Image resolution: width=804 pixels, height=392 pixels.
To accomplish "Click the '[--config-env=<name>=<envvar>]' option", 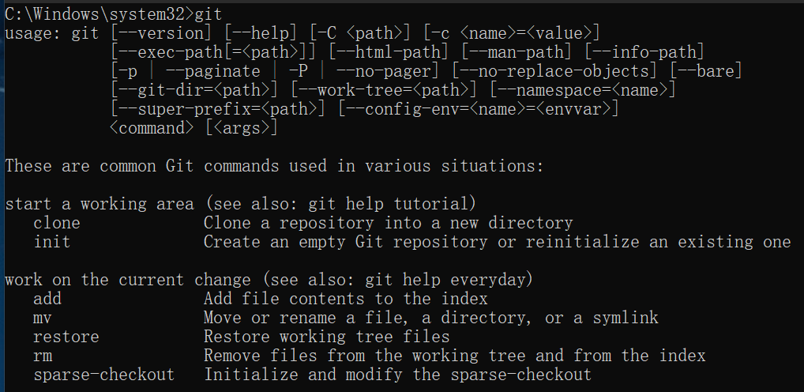I will [479, 109].
